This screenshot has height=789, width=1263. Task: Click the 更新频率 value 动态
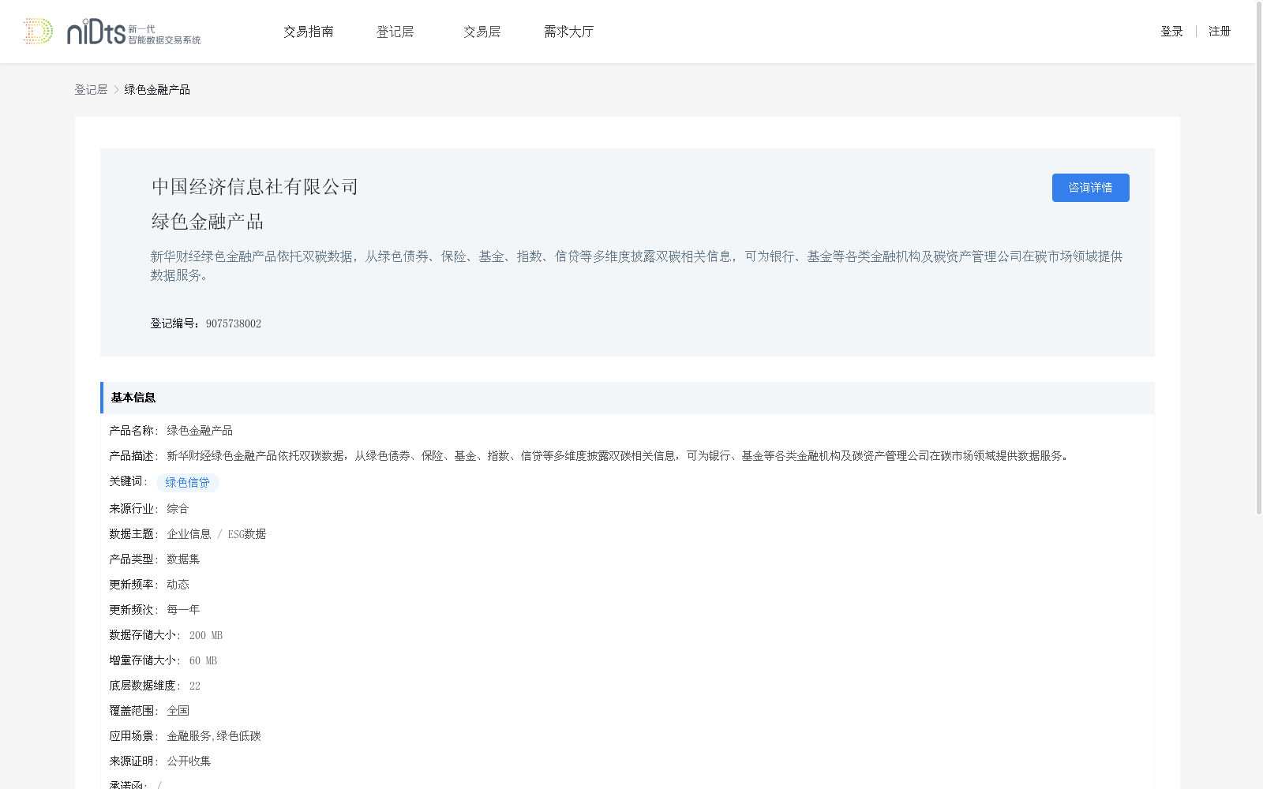coord(178,585)
